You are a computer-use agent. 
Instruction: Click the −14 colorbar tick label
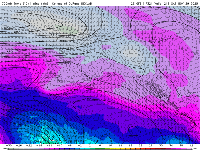point(49,145)
